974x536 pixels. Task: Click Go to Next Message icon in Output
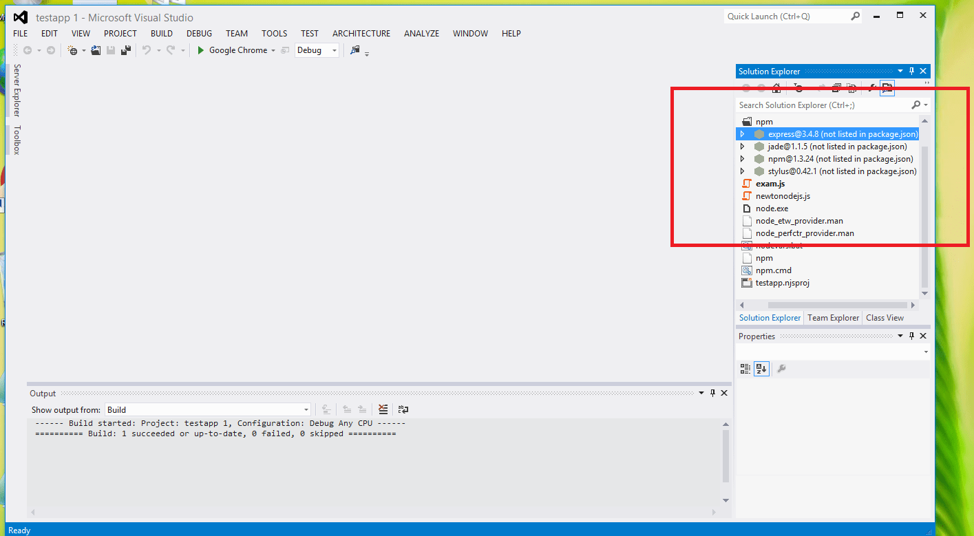[361, 409]
